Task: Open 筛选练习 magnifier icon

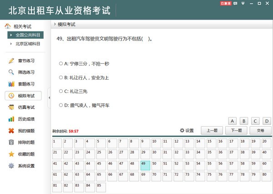Action: pos(11,72)
